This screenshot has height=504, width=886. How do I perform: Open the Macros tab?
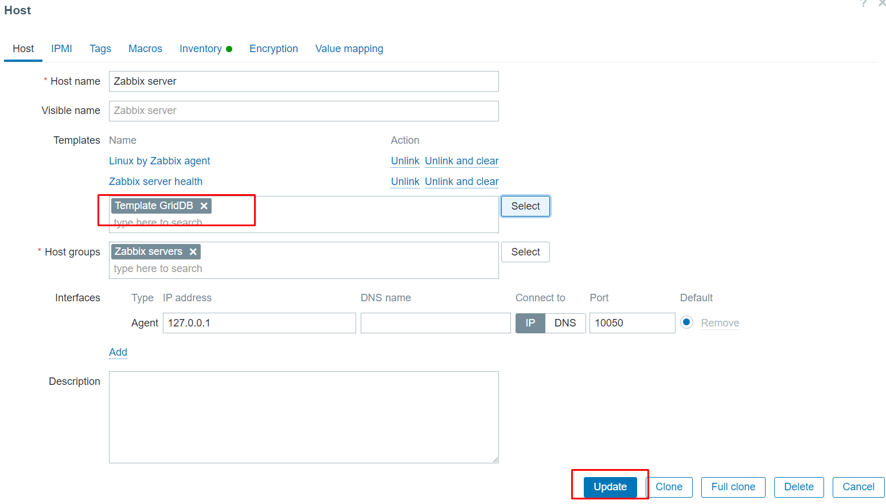[x=145, y=49]
